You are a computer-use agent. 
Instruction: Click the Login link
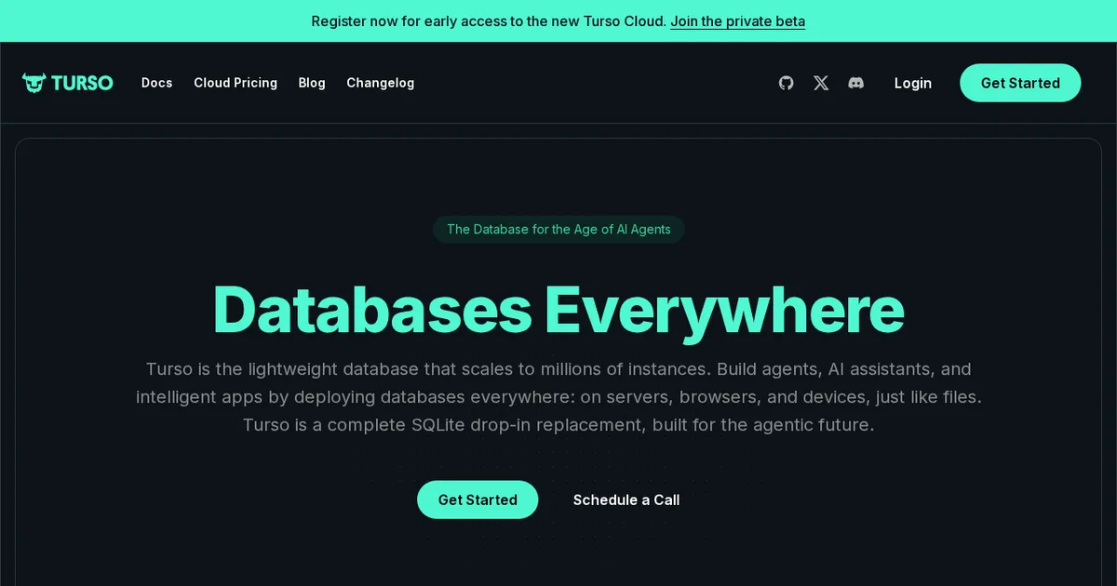[913, 83]
